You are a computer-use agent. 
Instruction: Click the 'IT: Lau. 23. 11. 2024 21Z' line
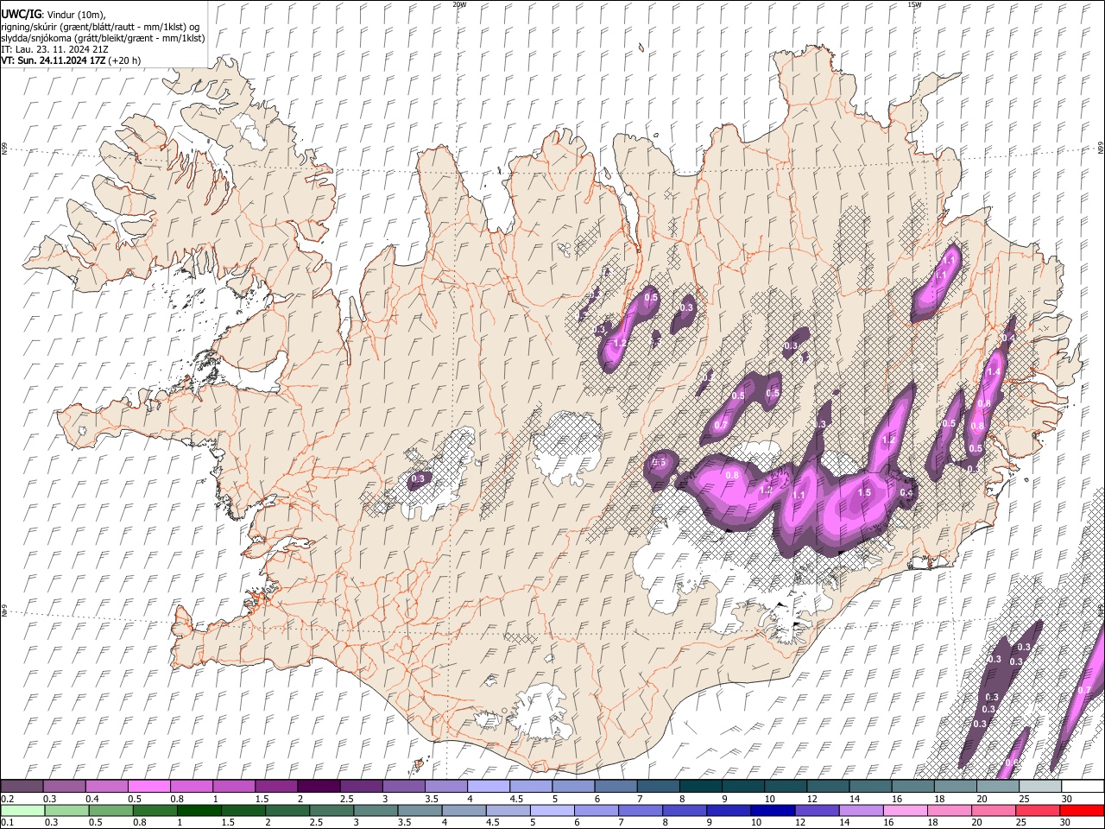55,49
